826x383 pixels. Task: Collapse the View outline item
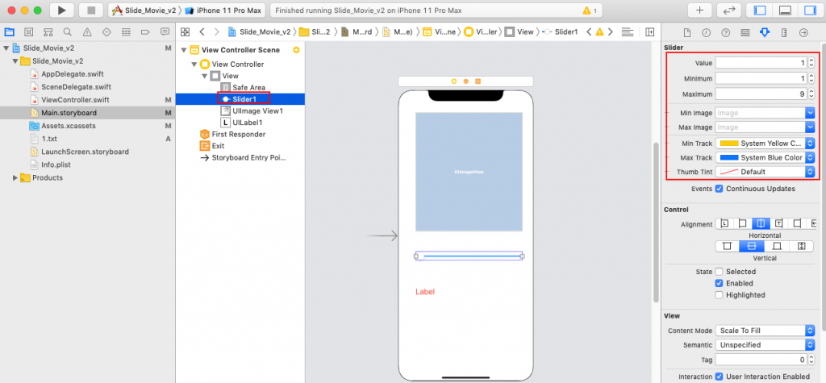click(204, 76)
